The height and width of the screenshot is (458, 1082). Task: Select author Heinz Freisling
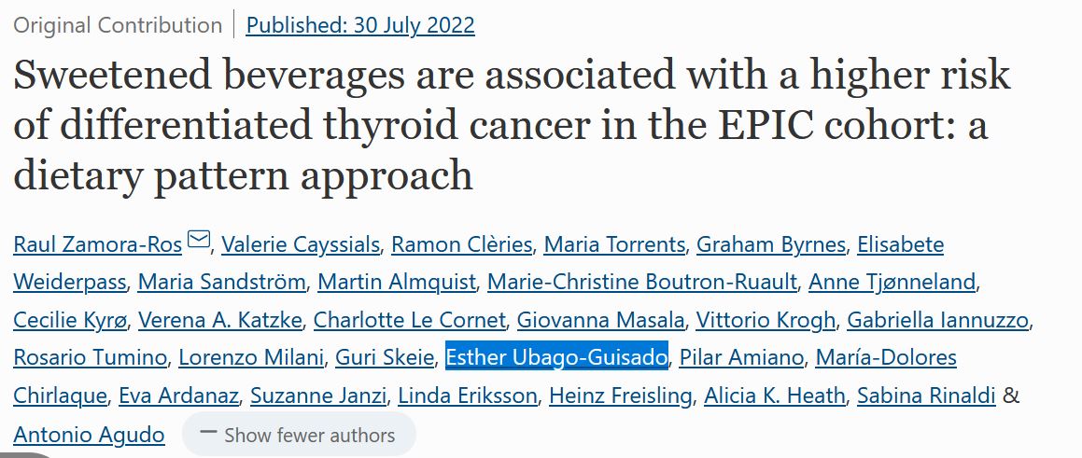coord(621,396)
